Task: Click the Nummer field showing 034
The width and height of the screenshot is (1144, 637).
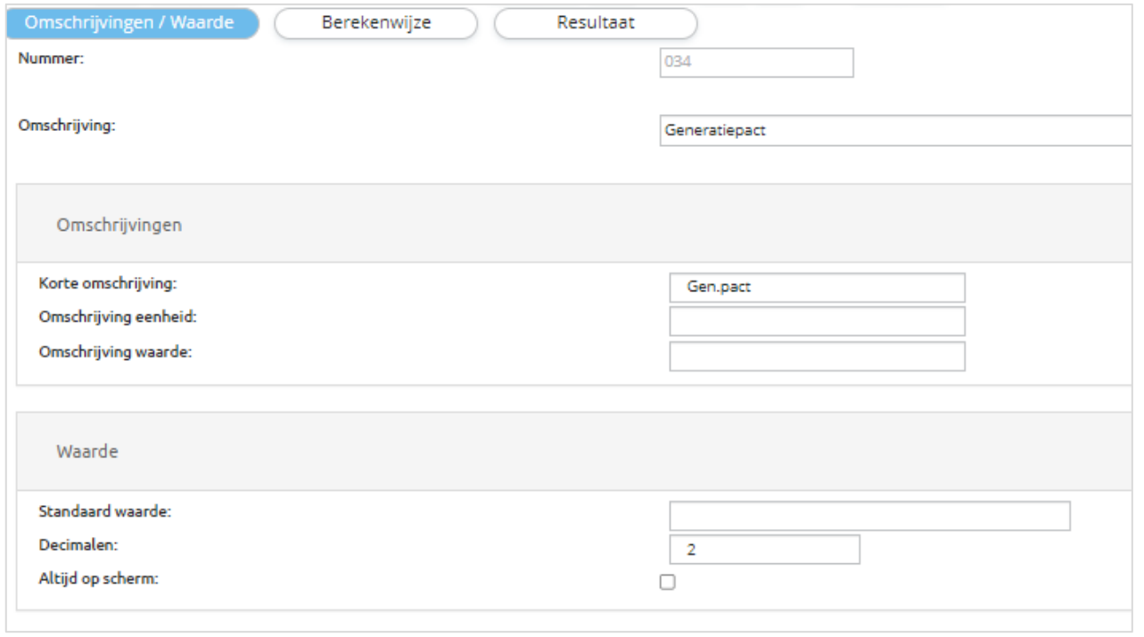Action: coord(756,62)
